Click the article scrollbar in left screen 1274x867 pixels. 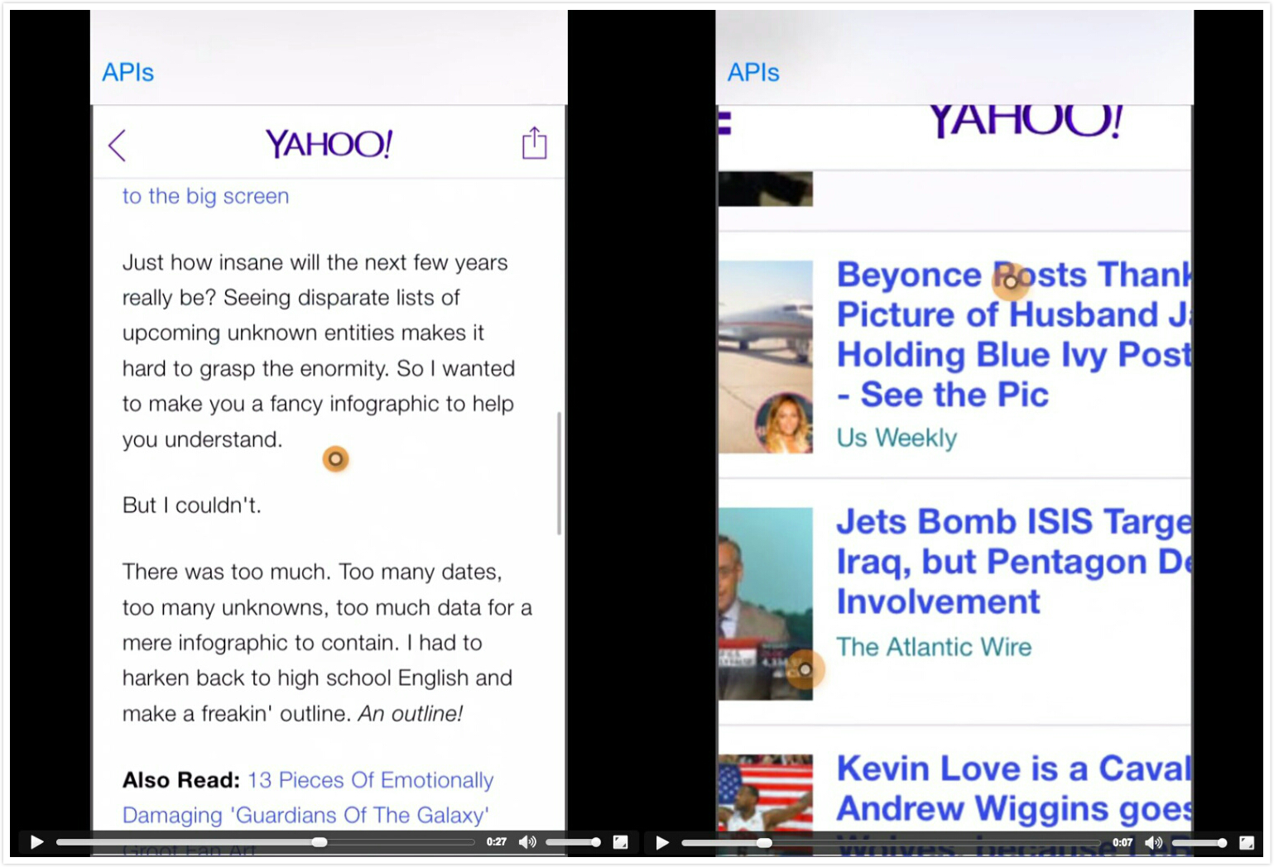click(x=560, y=473)
